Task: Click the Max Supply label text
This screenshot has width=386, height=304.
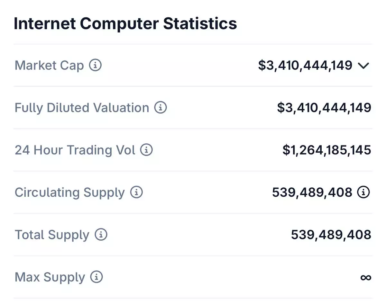Action: click(50, 277)
